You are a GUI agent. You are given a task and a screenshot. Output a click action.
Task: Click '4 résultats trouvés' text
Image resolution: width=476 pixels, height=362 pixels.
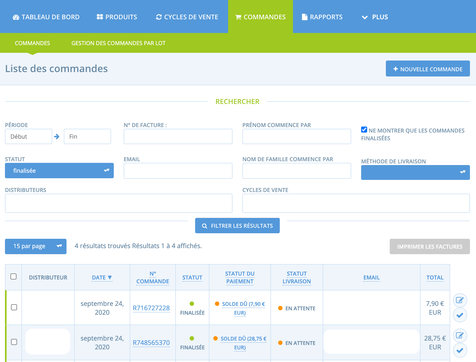(x=103, y=246)
